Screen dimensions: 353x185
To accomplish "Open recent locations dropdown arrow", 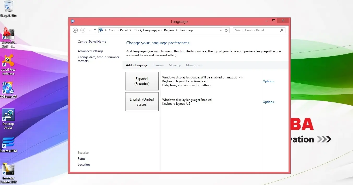I will point(89,30).
